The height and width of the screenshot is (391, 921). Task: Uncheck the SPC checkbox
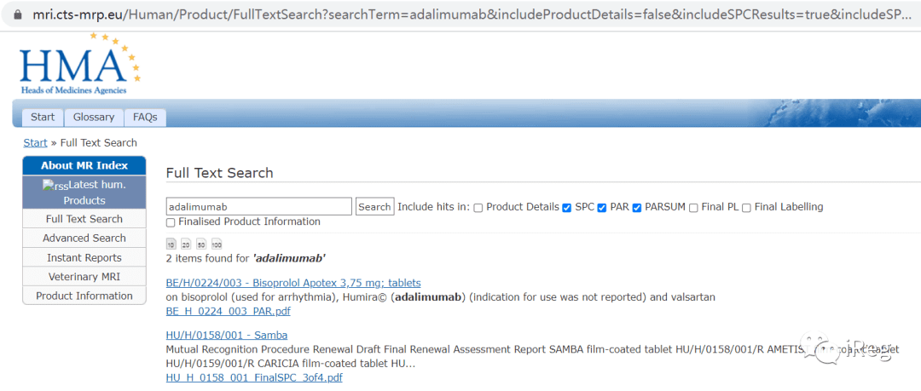tap(567, 208)
